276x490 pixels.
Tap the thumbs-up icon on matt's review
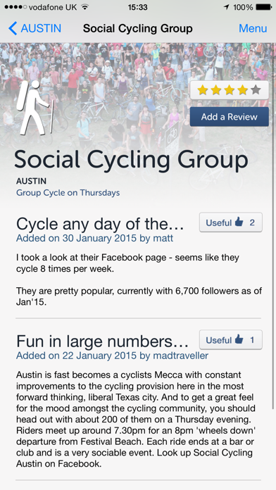(239, 222)
